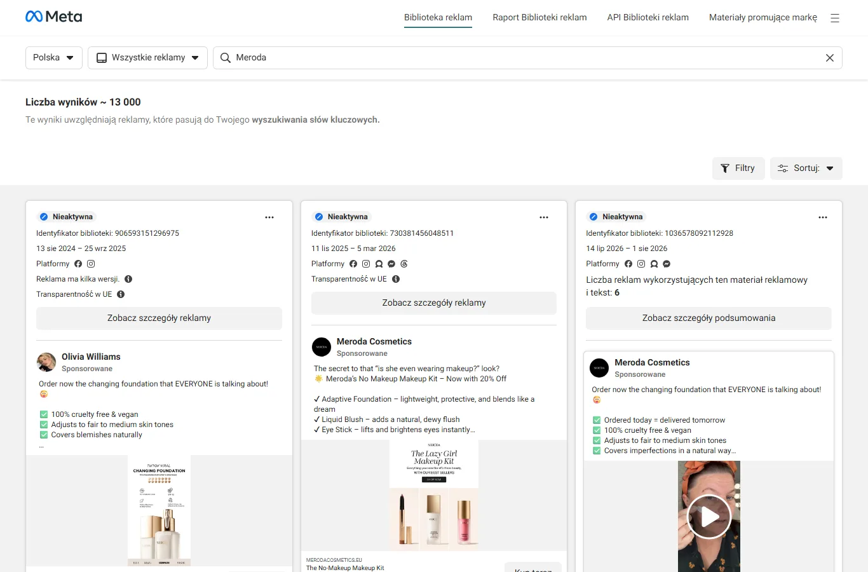Clear the Meroda search query
The image size is (868, 572).
pos(829,58)
